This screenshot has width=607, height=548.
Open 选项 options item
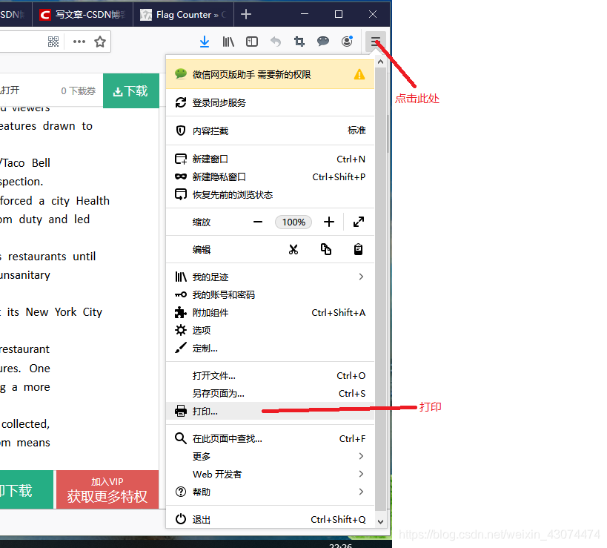point(271,330)
